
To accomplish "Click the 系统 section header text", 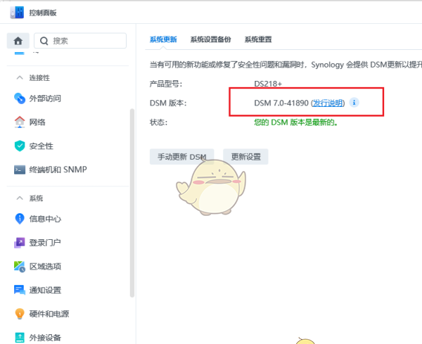I will pos(36,198).
